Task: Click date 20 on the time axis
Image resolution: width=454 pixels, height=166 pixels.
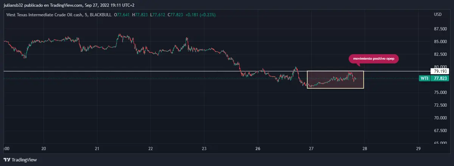Action: (x=44, y=148)
